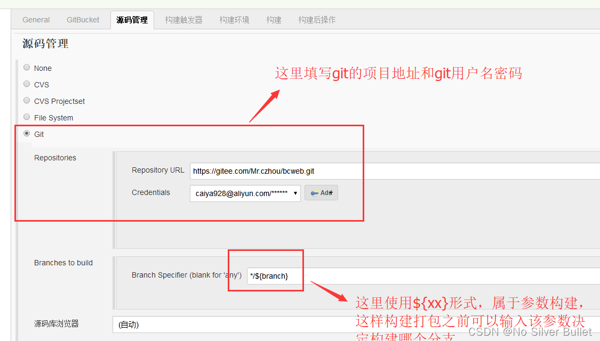Click the Branches to build label
Screen dimensions: 600x341
click(x=63, y=263)
